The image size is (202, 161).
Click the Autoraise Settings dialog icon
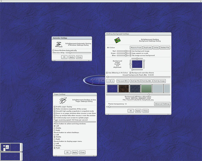59,44
